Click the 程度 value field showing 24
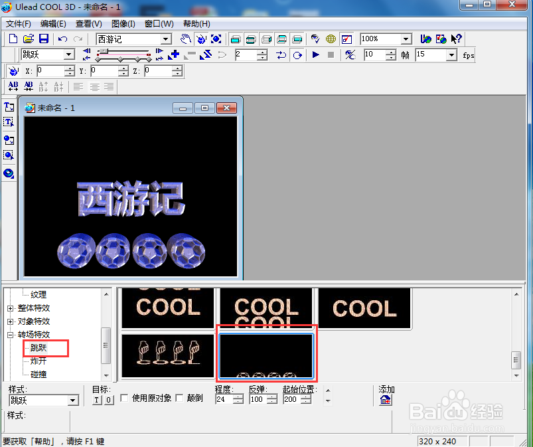 click(225, 399)
